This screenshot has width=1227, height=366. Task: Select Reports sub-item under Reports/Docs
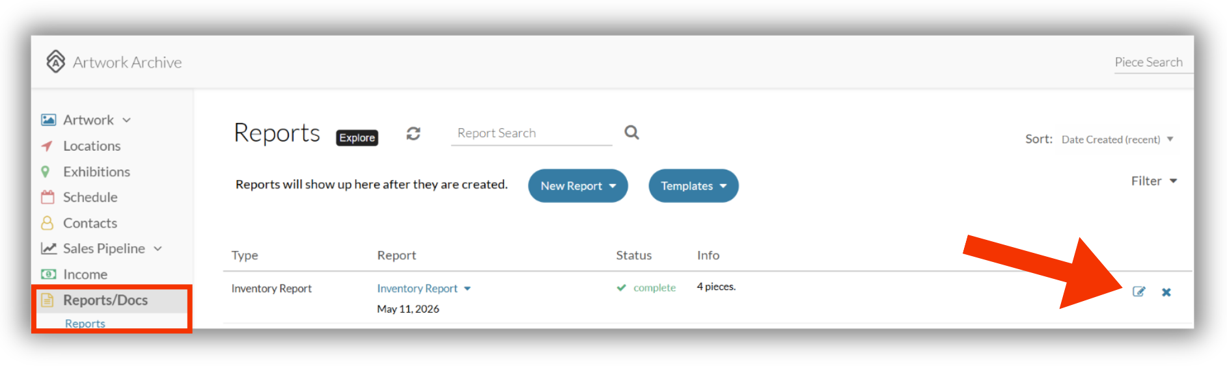85,323
